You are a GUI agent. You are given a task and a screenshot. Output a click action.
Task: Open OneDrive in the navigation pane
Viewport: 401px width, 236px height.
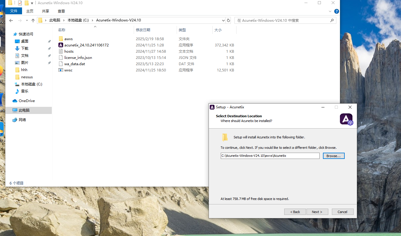pos(27,101)
